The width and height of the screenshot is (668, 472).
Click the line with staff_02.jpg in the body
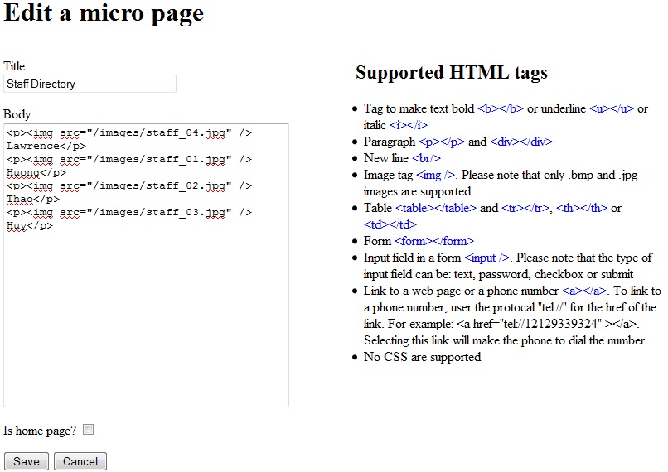[x=129, y=185]
